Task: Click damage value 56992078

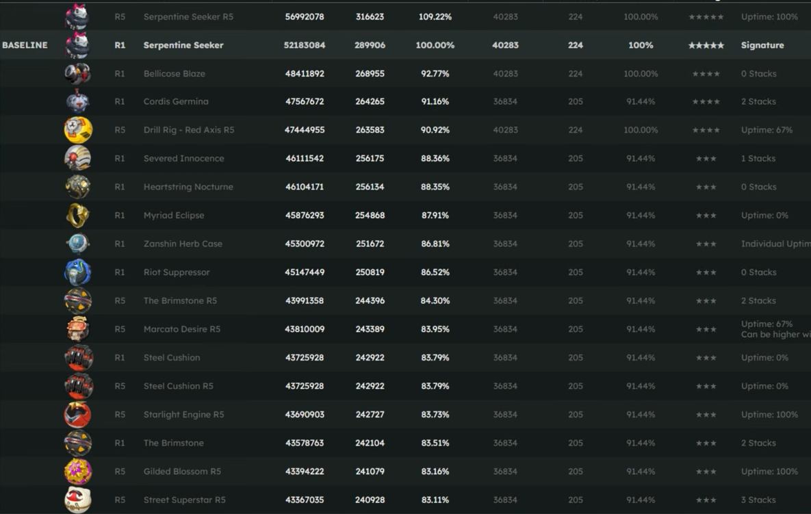Action: pos(305,16)
